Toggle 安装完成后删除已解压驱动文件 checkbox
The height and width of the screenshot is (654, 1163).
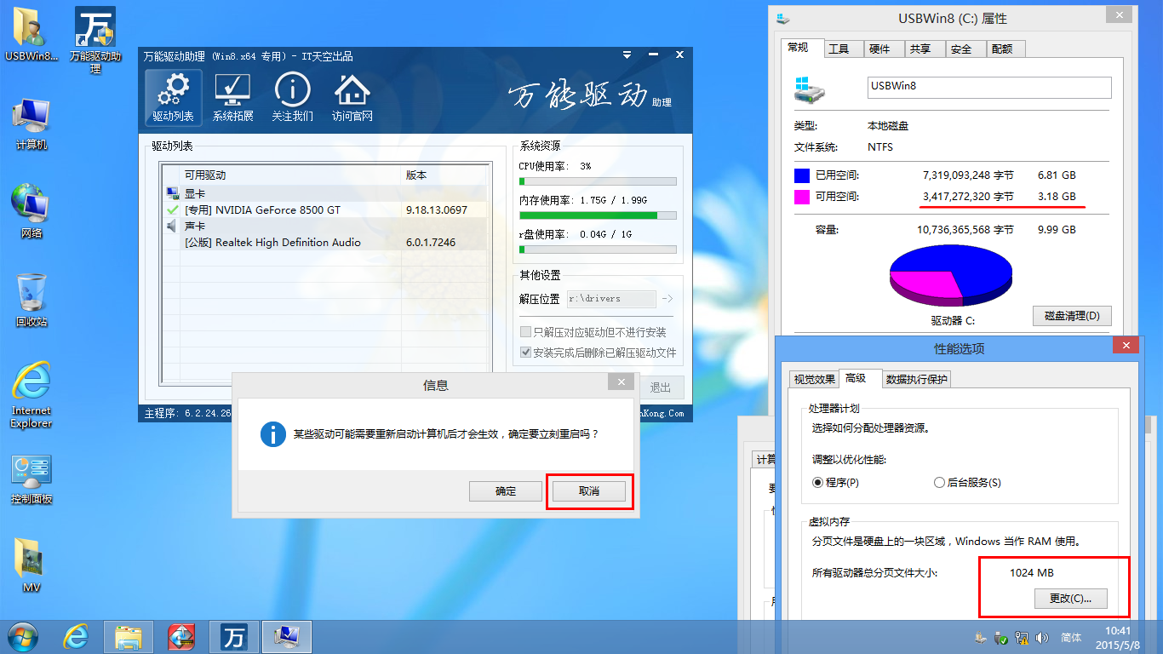coord(525,353)
